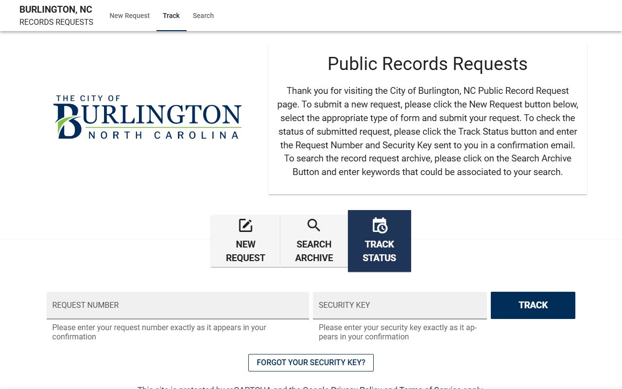Viewport: 622px width, 389px height.
Task: Click the City of Burlington logo
Action: [x=148, y=117]
